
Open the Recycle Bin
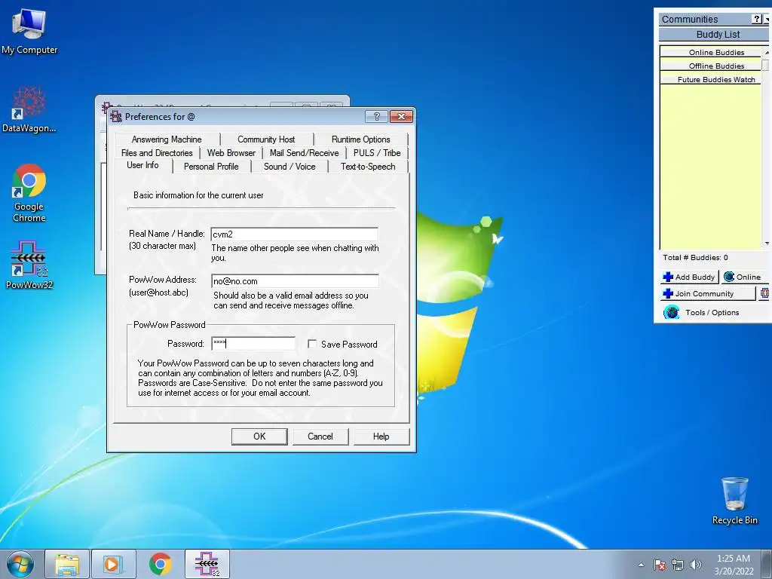click(734, 501)
